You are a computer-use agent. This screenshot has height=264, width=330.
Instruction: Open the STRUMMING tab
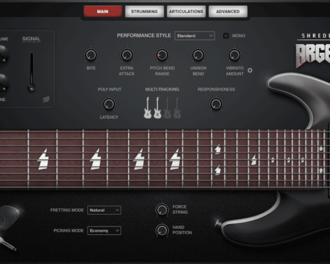(x=145, y=11)
